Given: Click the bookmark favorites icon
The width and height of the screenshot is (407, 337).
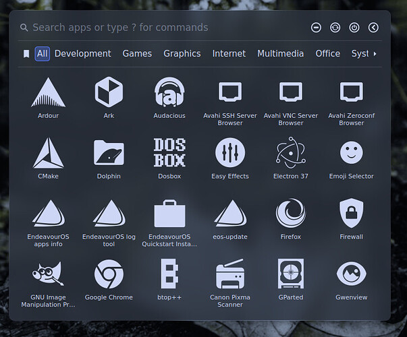Looking at the screenshot, I should pyautogui.click(x=26, y=54).
